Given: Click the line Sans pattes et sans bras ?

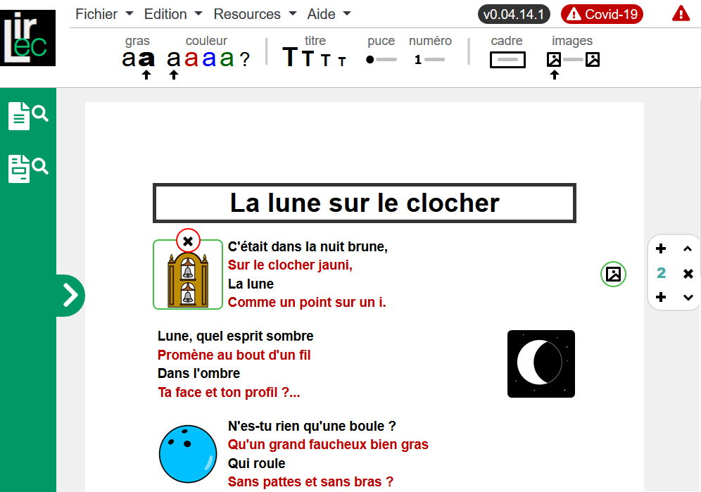Looking at the screenshot, I should coord(310,481).
